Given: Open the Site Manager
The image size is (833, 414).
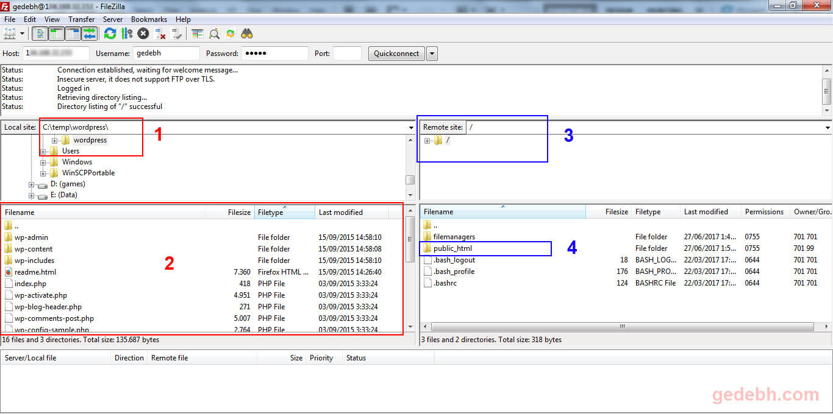Looking at the screenshot, I should [10, 33].
